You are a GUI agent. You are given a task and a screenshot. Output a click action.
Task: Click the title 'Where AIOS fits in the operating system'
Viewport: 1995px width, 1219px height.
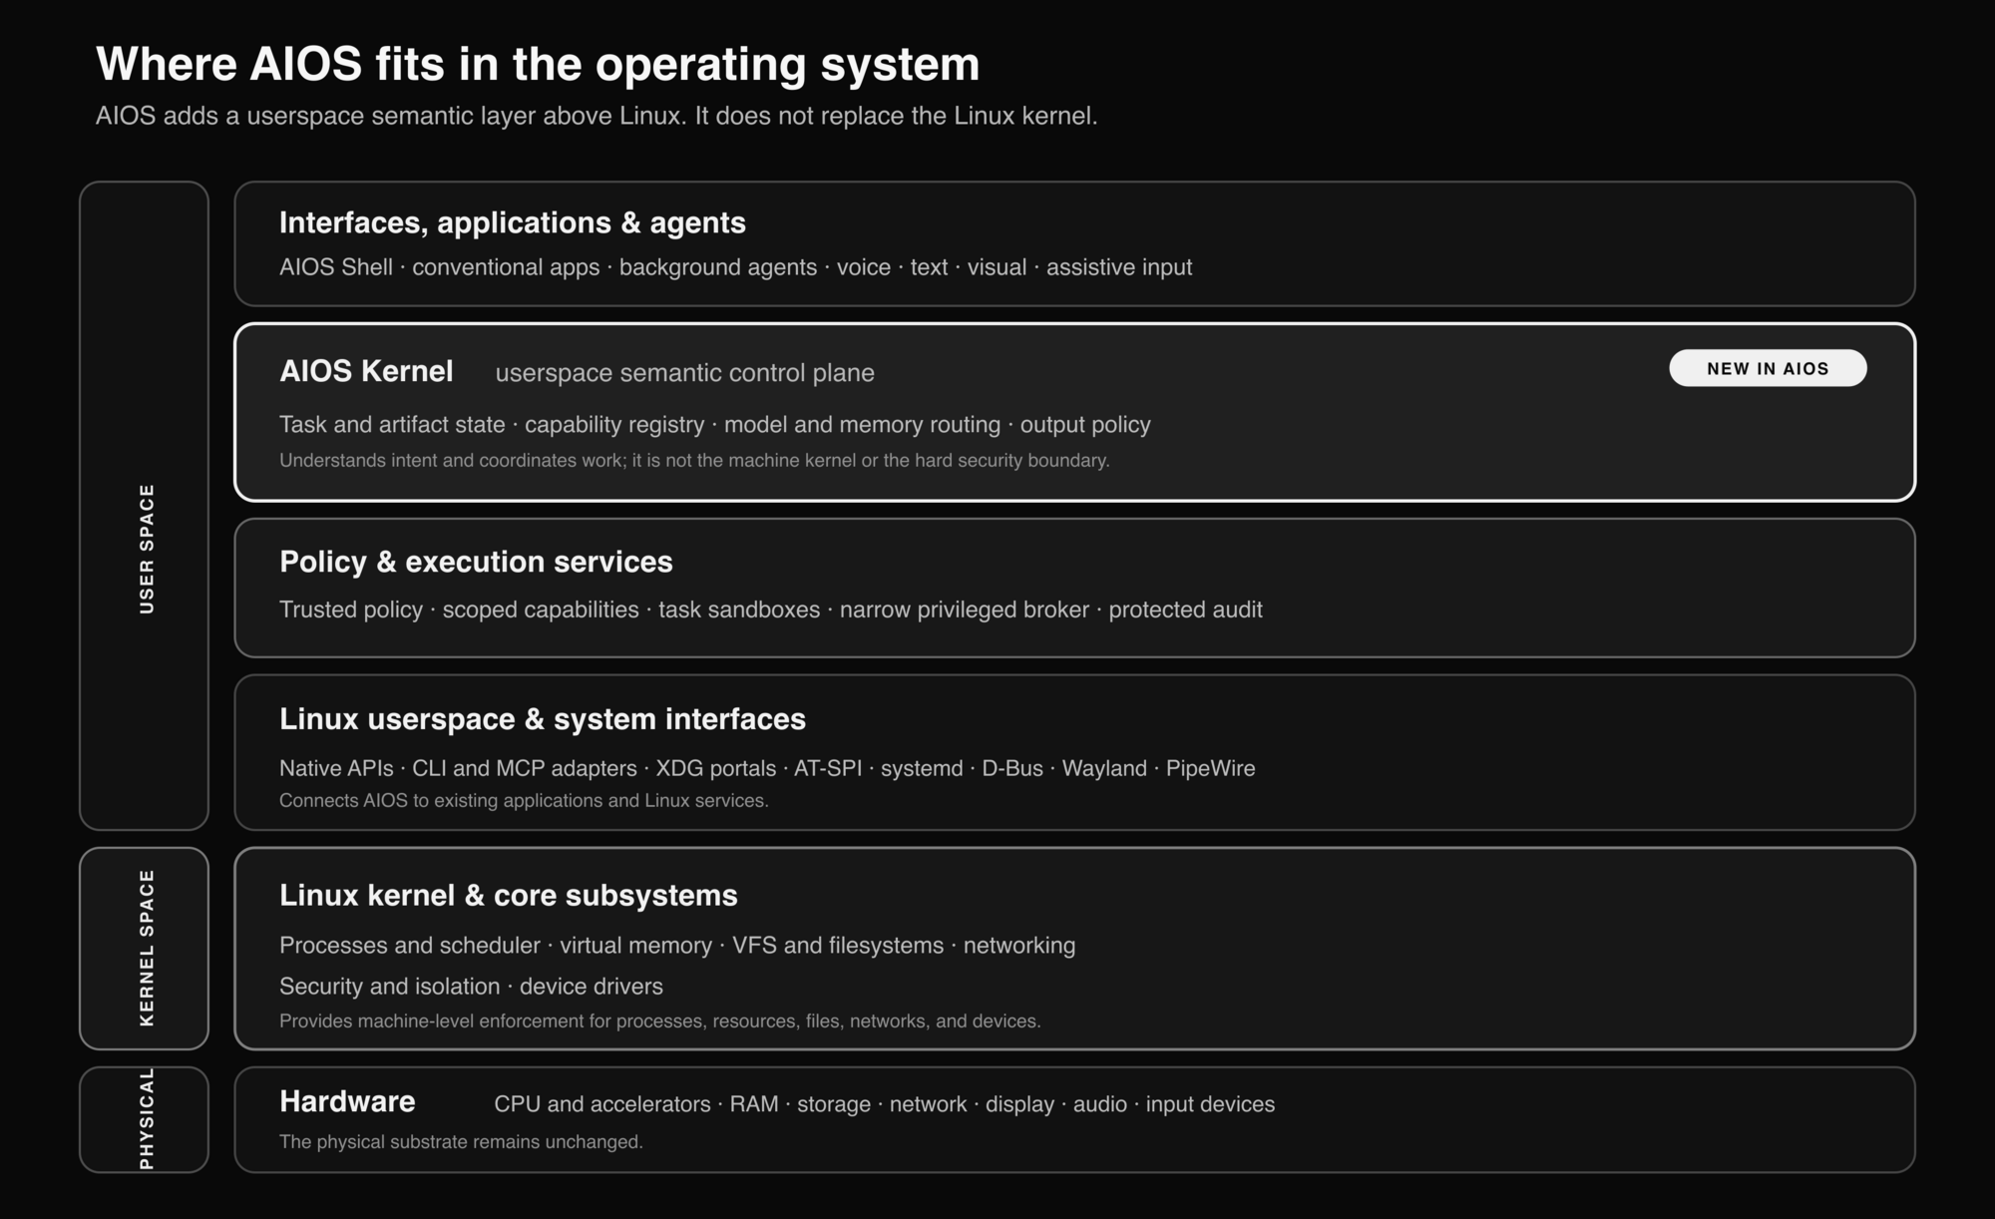[538, 64]
